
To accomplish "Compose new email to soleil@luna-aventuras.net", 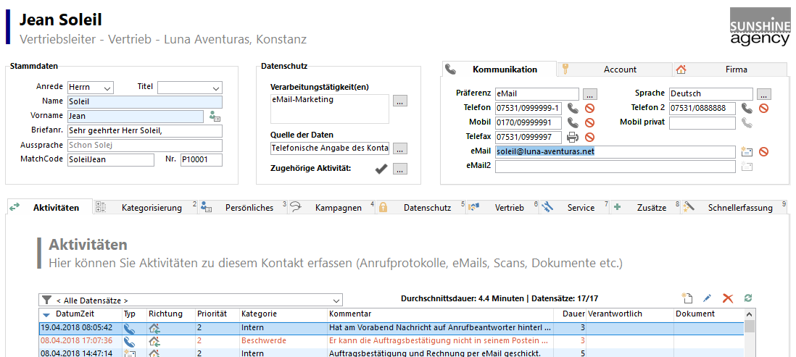I will [747, 152].
